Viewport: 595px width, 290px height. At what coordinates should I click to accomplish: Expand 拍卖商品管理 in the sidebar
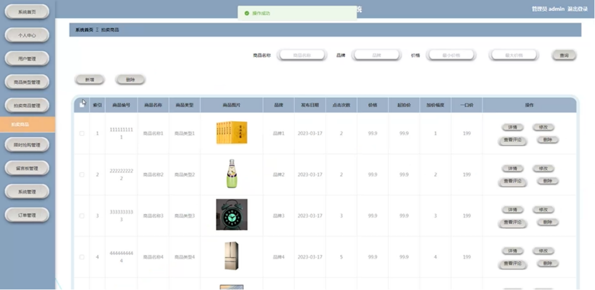pyautogui.click(x=27, y=106)
